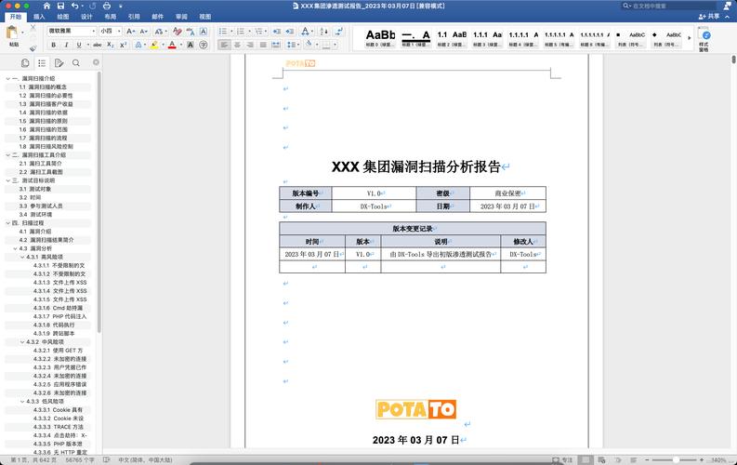This screenshot has height=465, width=737.
Task: Jump to outline entry 4.3.1.7 PHP
Action: pyautogui.click(x=59, y=316)
